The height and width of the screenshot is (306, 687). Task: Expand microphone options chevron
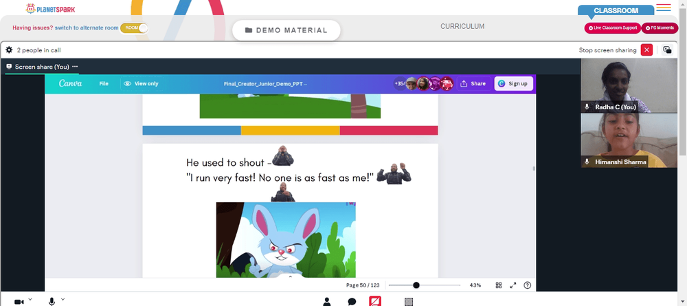[x=63, y=299]
